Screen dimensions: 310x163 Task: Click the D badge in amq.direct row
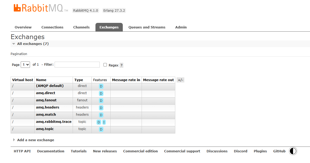coord(101,93)
